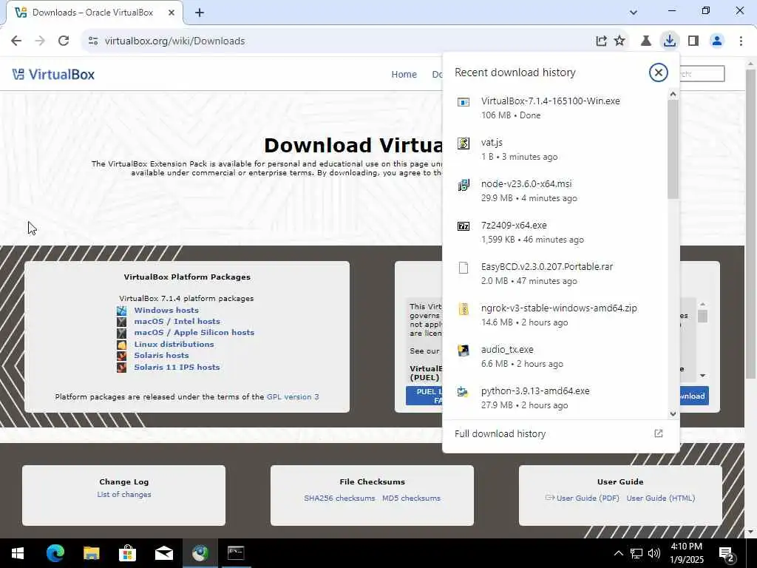Click the EasyBCD rar file icon

(464, 268)
